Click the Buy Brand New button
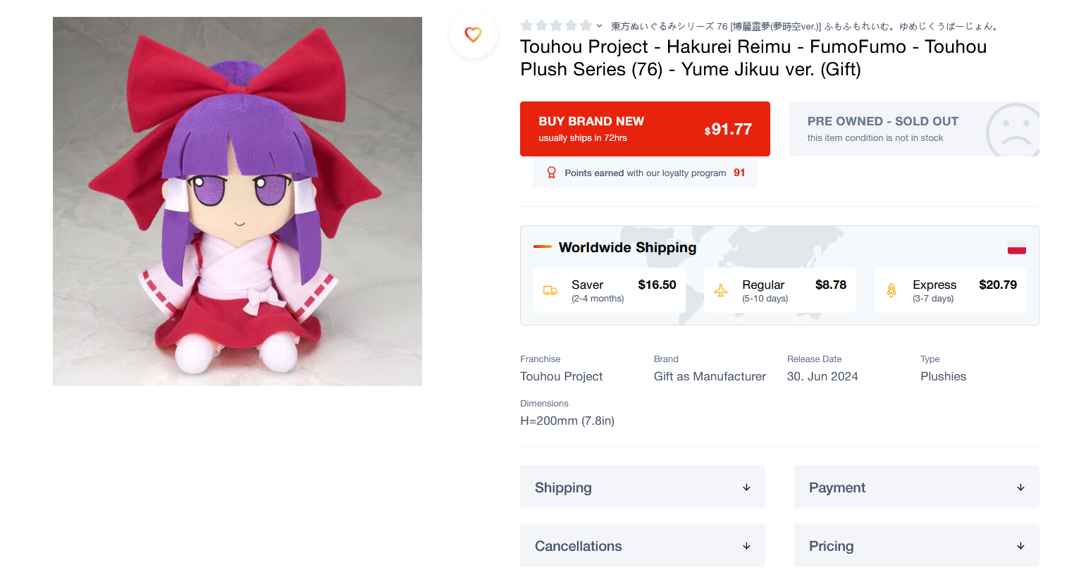 (x=645, y=129)
